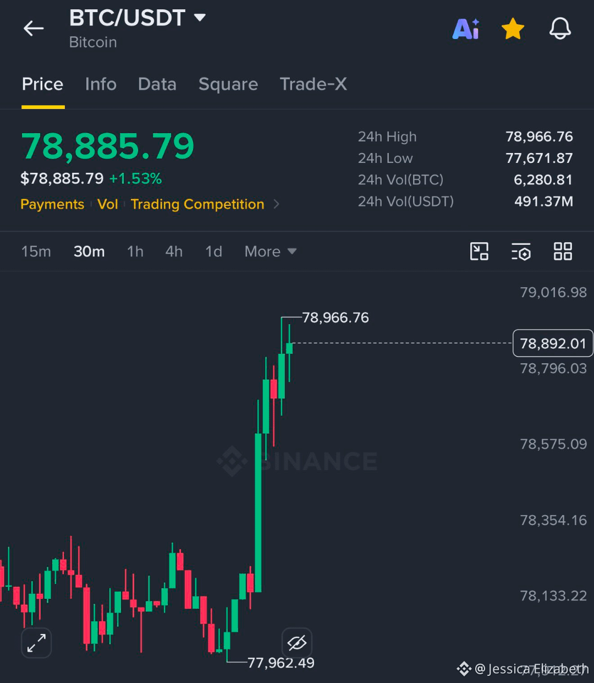Switch to the Trade-X tab
The width and height of the screenshot is (594, 683).
point(313,84)
